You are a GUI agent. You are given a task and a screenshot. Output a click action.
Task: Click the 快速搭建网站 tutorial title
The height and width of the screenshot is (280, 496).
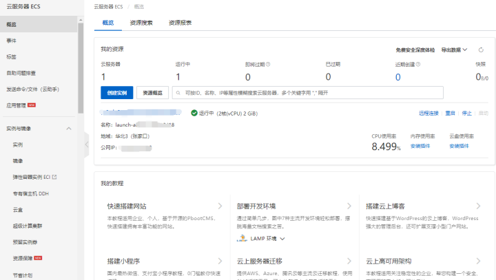[127, 206]
